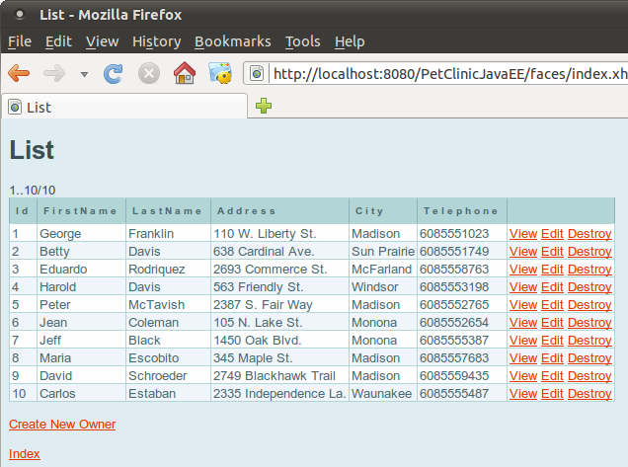Edit owner Jeff Black

(552, 340)
